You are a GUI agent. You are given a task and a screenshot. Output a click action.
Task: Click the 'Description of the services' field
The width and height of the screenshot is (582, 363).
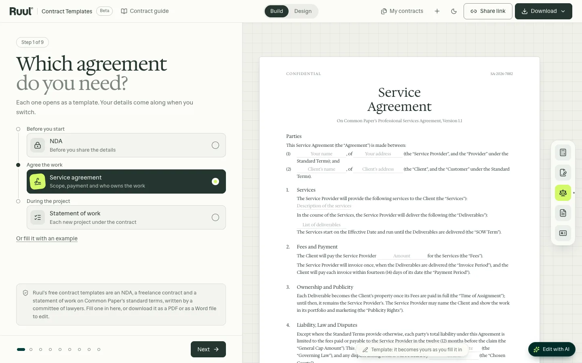pyautogui.click(x=324, y=206)
